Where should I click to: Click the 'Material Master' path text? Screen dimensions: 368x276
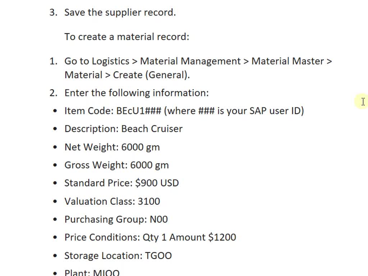[288, 61]
